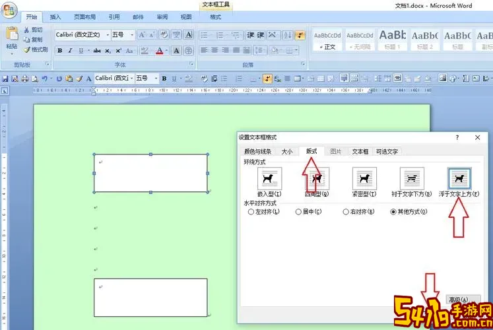Click Save icon in lower toolbar
The width and height of the screenshot is (493, 330).
click(5, 79)
